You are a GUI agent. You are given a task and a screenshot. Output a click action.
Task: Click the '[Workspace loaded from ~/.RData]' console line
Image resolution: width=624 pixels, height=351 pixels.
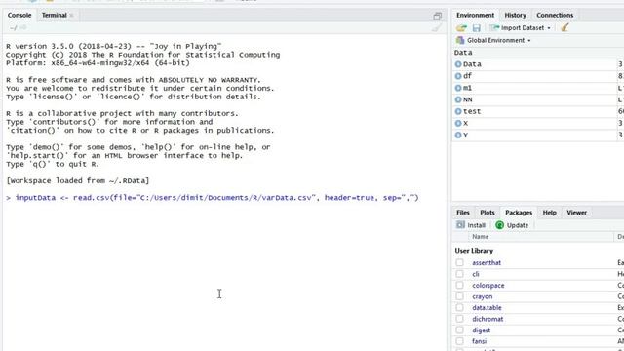click(x=78, y=180)
